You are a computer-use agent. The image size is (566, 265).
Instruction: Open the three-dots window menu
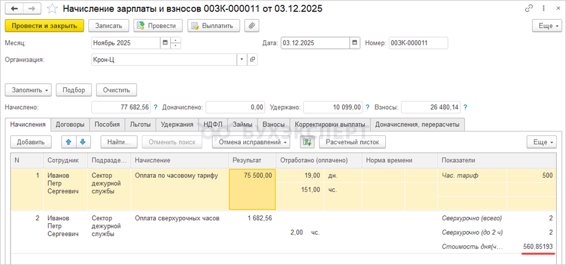543,8
